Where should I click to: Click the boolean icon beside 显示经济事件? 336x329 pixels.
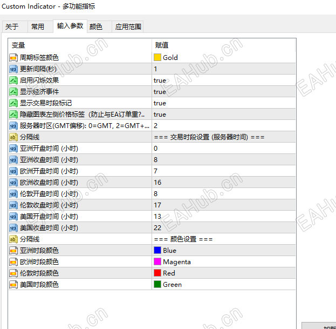tap(13, 92)
